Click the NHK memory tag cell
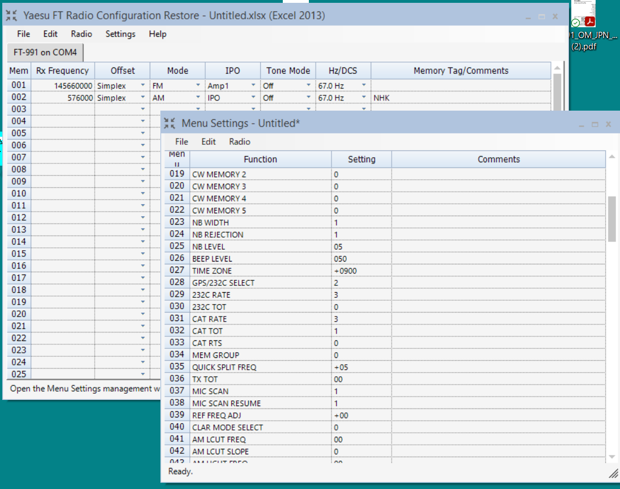Viewport: 620px width, 489px height. 461,98
